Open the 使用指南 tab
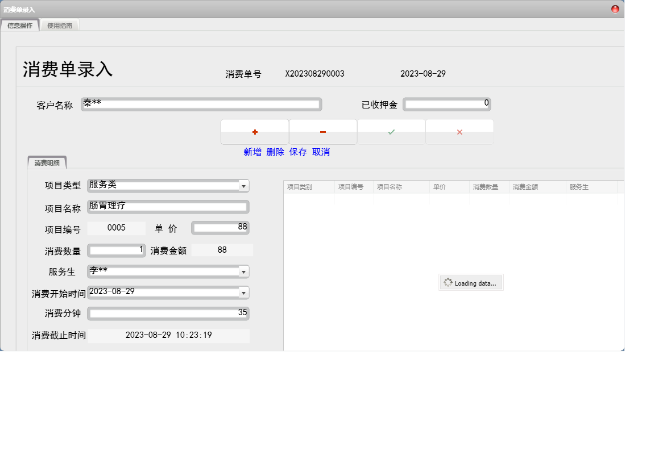Screen dimensions: 671x464 click(60, 26)
